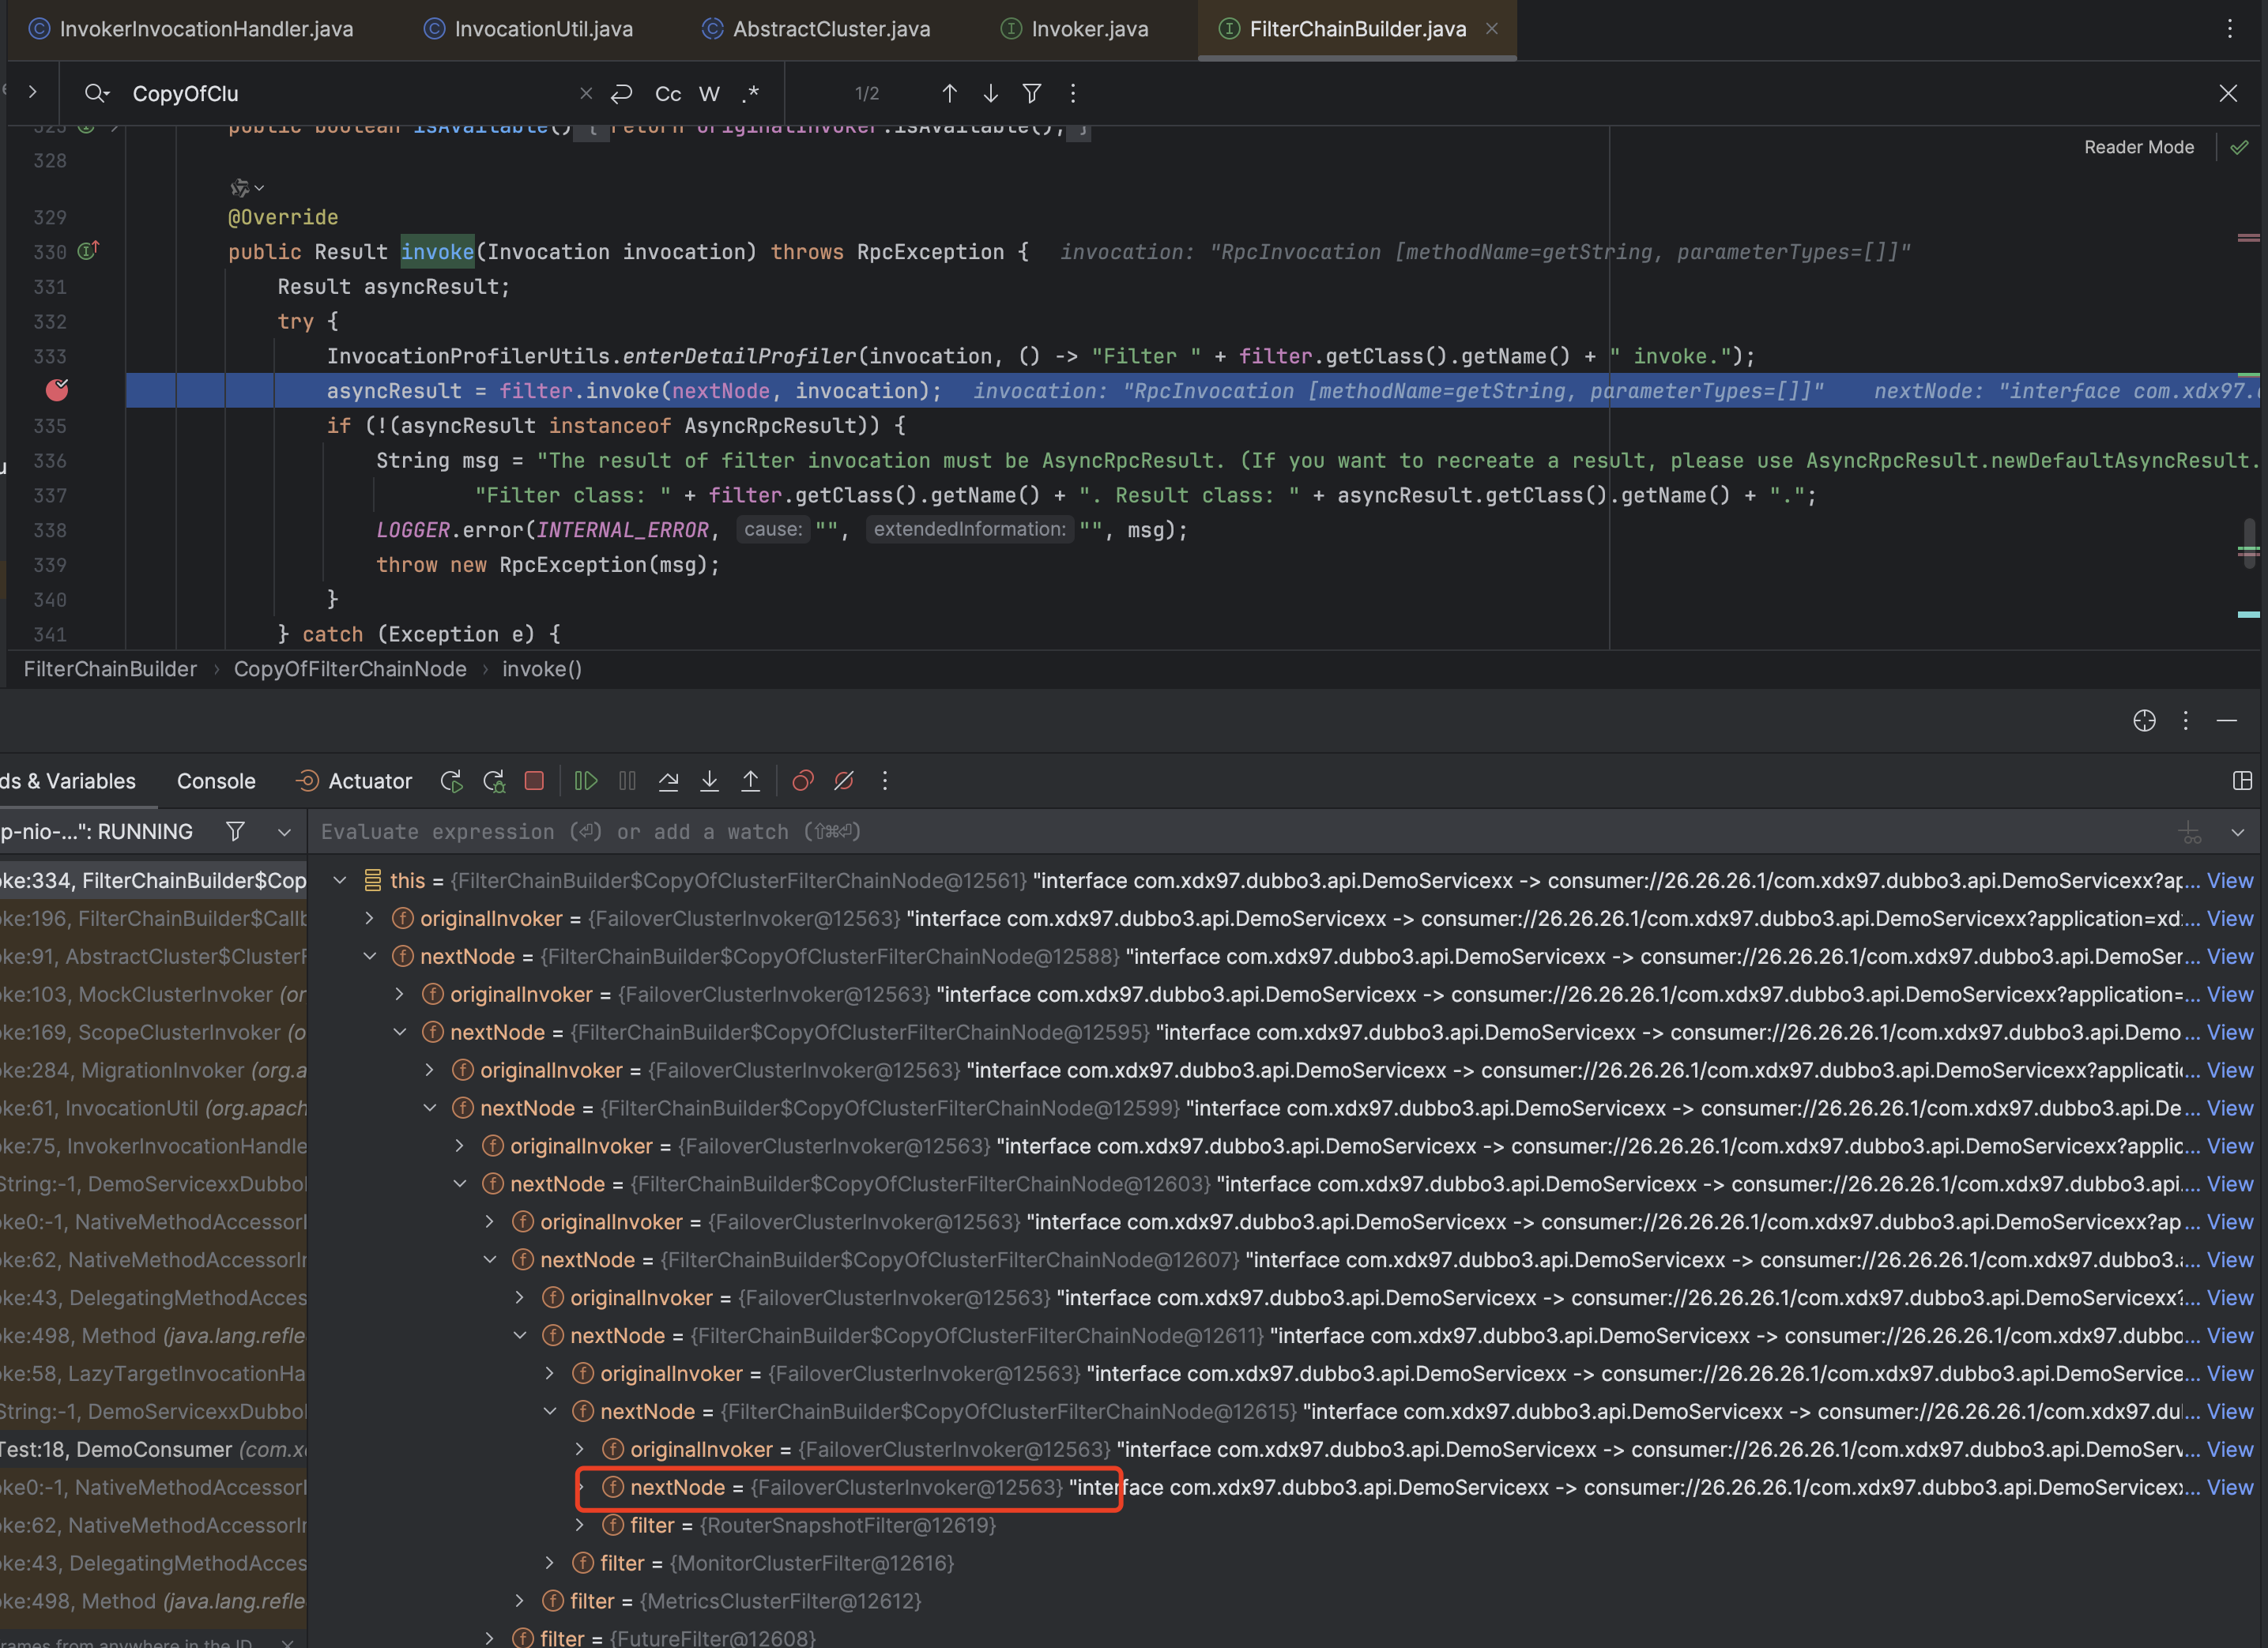Switch to AbstractCluster.java tab

point(816,29)
